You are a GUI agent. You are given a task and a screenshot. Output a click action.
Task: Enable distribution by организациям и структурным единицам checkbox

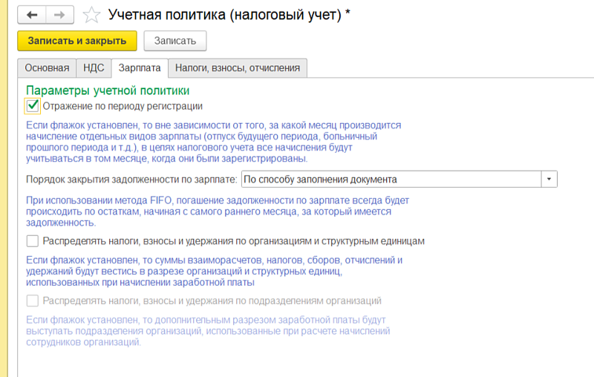pos(32,241)
